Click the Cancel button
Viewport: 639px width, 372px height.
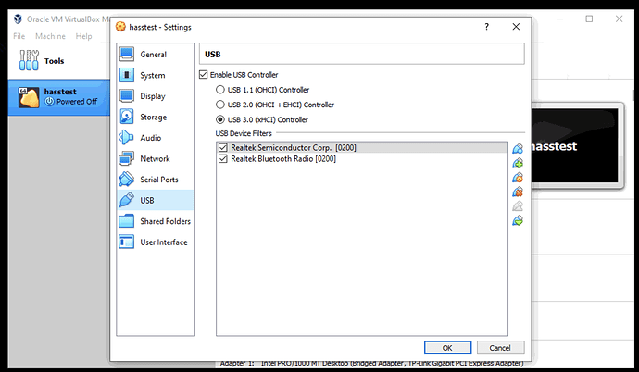coord(500,348)
